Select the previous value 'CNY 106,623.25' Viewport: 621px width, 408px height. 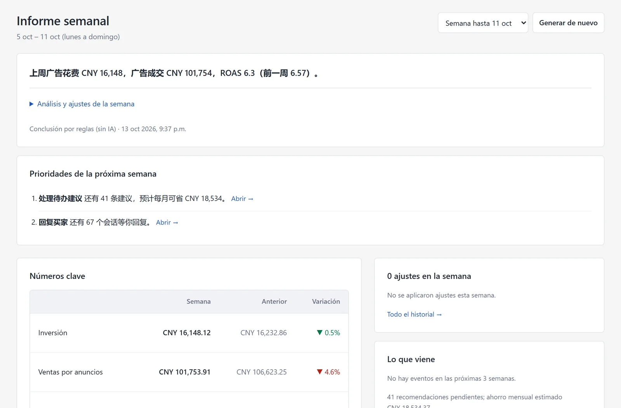[x=262, y=372]
